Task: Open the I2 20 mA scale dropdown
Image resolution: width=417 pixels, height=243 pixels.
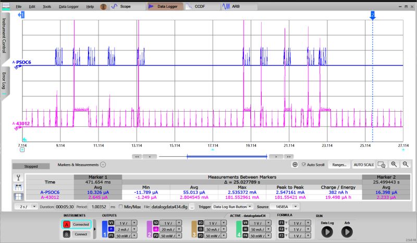Action: click(x=179, y=229)
